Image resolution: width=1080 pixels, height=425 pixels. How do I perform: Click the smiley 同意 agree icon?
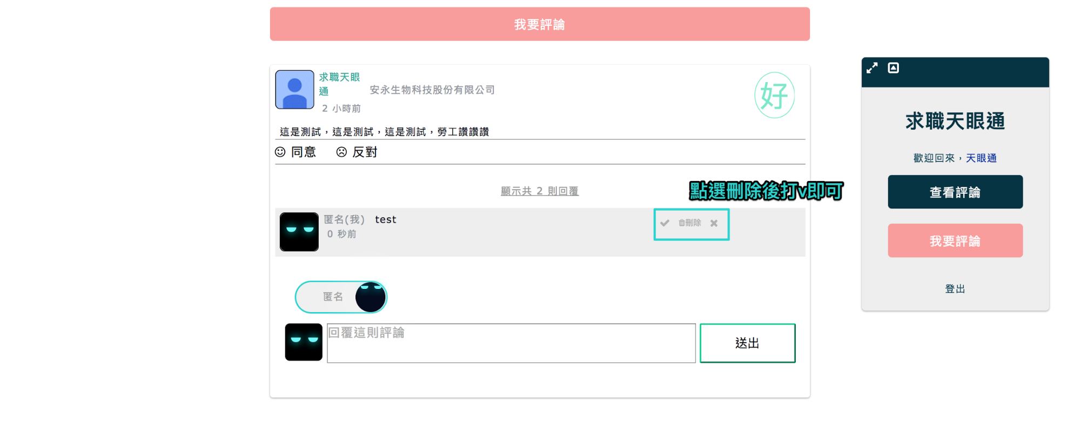[x=280, y=152]
